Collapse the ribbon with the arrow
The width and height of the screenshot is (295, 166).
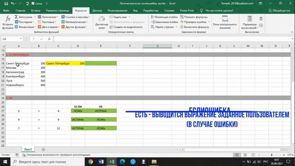pyautogui.click(x=292, y=32)
